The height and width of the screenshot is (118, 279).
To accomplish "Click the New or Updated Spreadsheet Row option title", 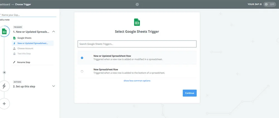I will [x=112, y=56].
